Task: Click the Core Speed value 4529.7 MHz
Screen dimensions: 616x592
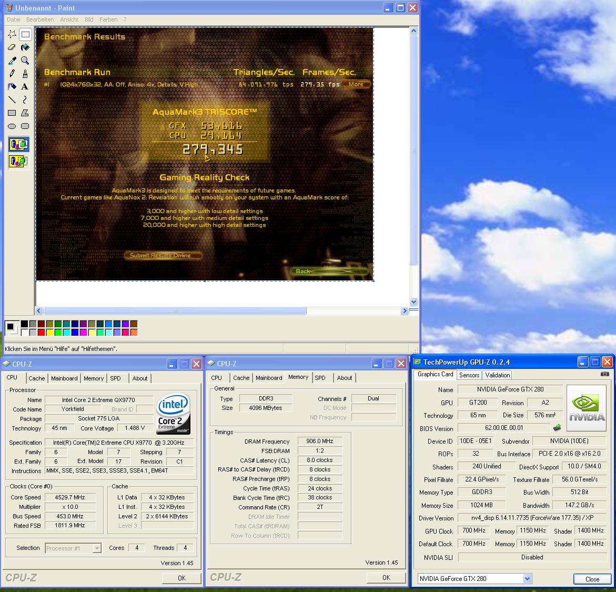Action: pos(70,497)
